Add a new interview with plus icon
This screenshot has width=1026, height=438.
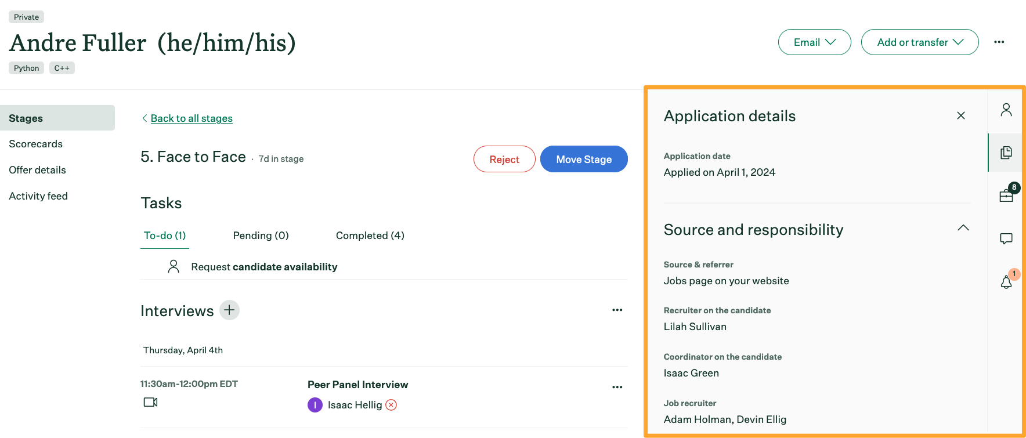click(229, 310)
